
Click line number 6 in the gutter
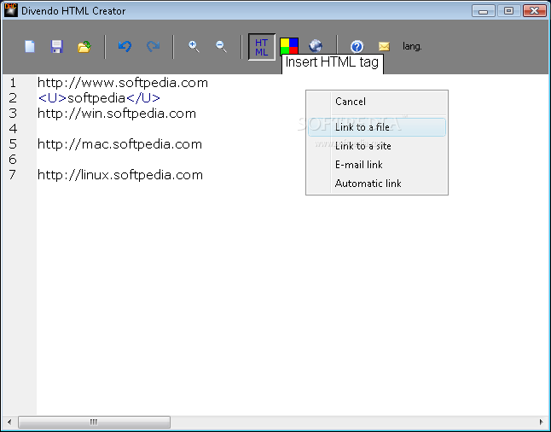tap(13, 160)
